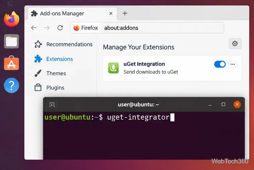This screenshot has width=254, height=170.
Task: Open the Help icon in the dock
Action: [11, 85]
